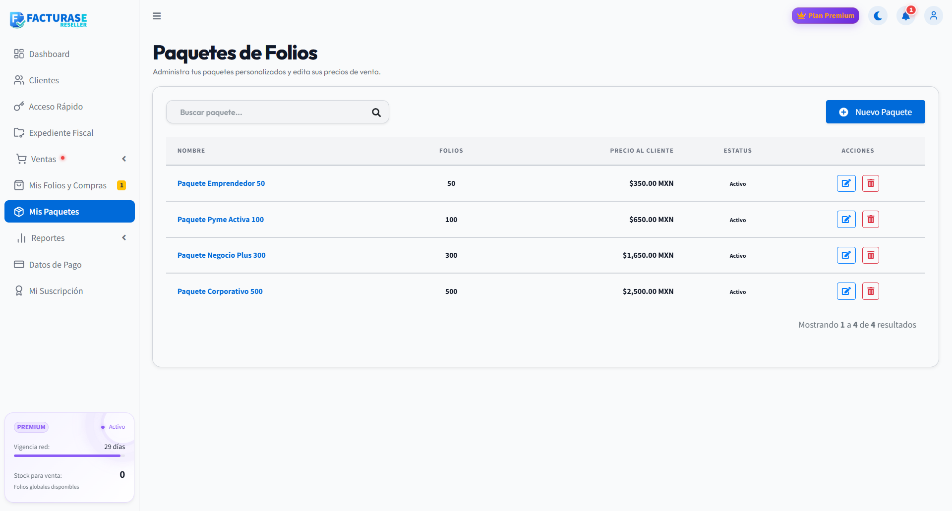Edit Paquete Emprendedor 50
The height and width of the screenshot is (511, 952).
pos(846,183)
